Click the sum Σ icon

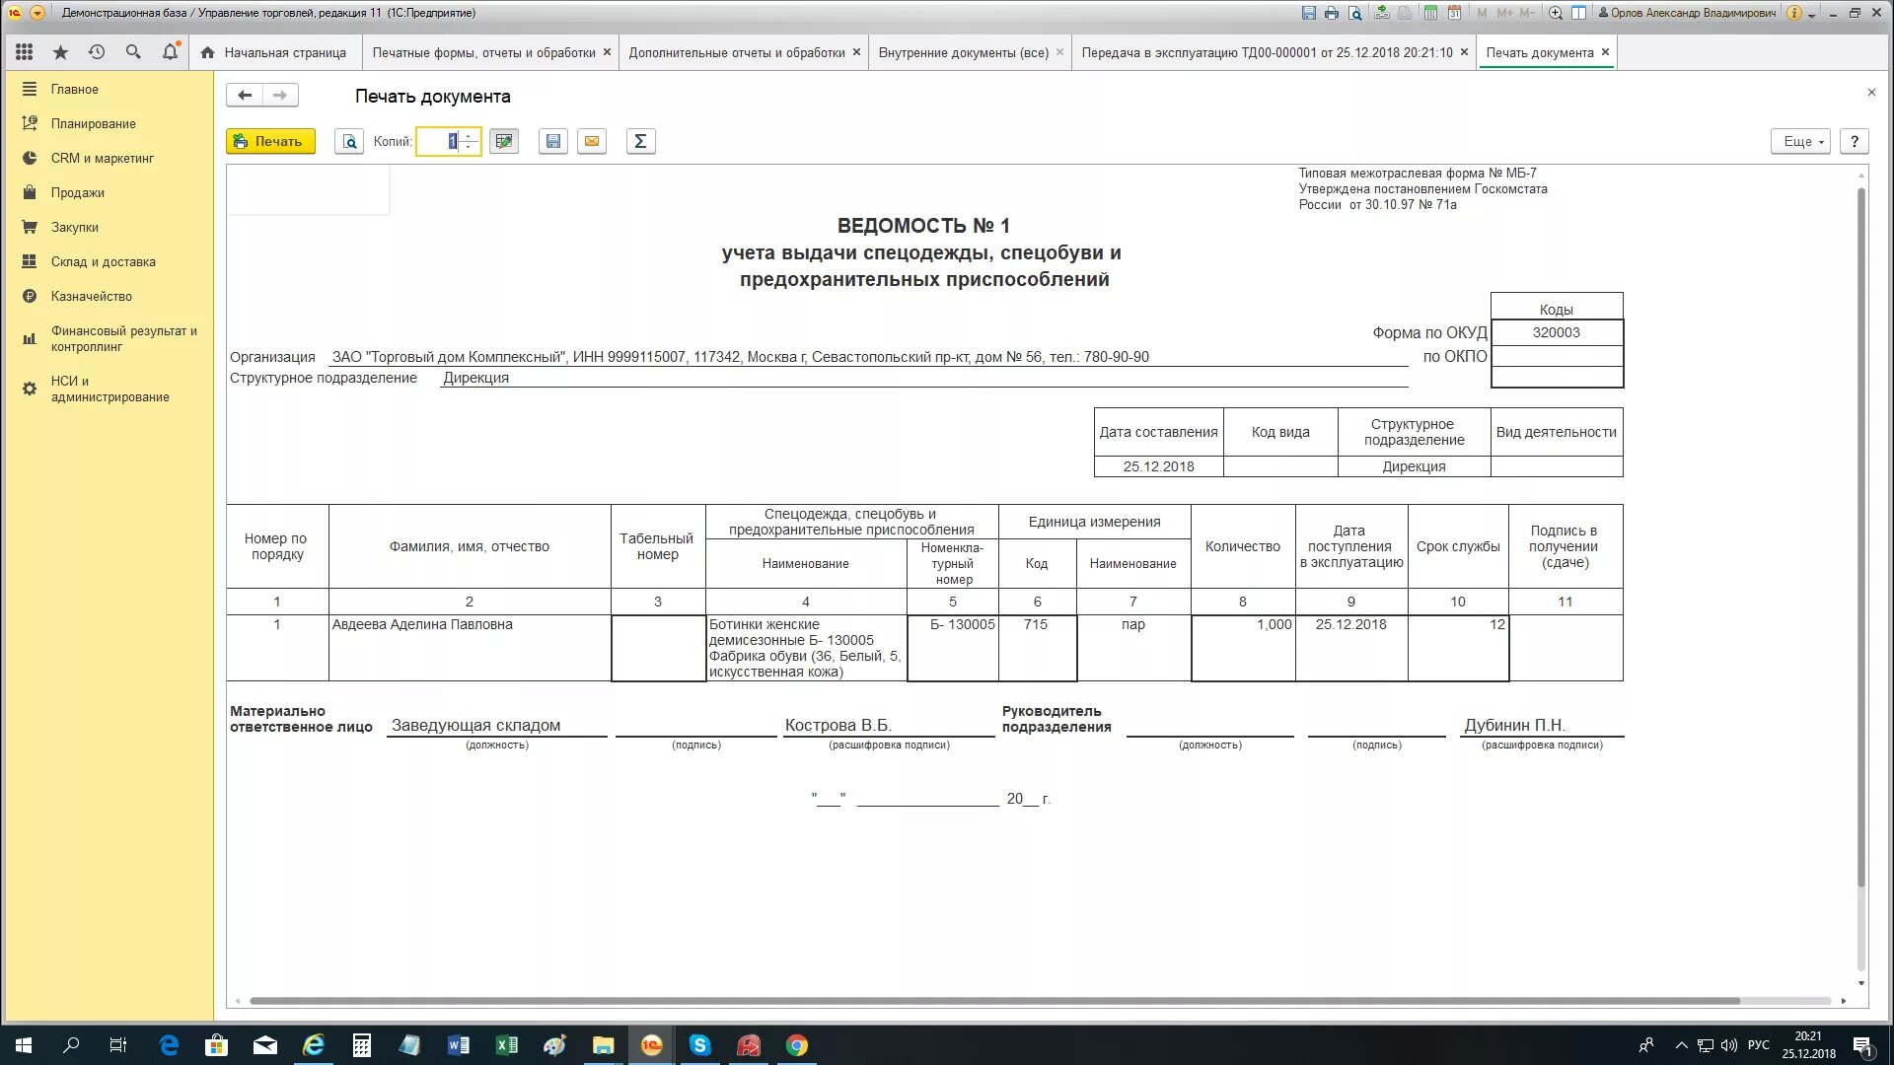pyautogui.click(x=640, y=141)
